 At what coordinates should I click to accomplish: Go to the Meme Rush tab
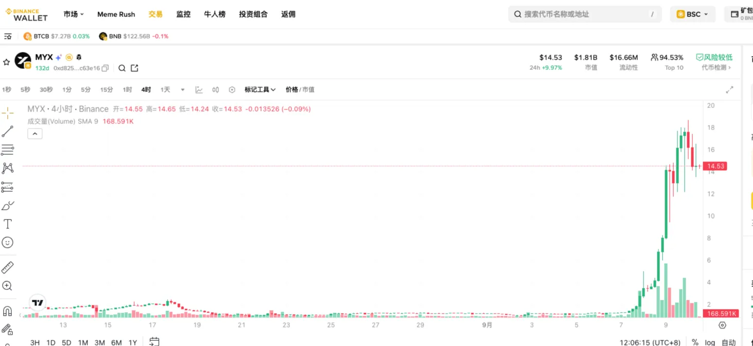[116, 14]
